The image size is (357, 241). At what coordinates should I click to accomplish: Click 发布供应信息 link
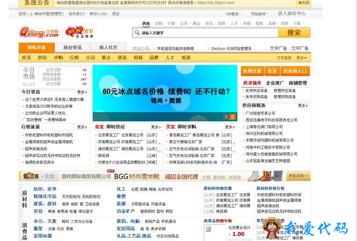click(256, 91)
